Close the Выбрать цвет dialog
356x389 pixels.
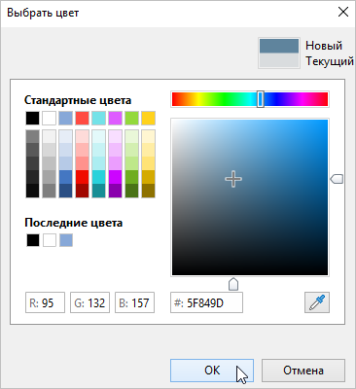tap(343, 13)
